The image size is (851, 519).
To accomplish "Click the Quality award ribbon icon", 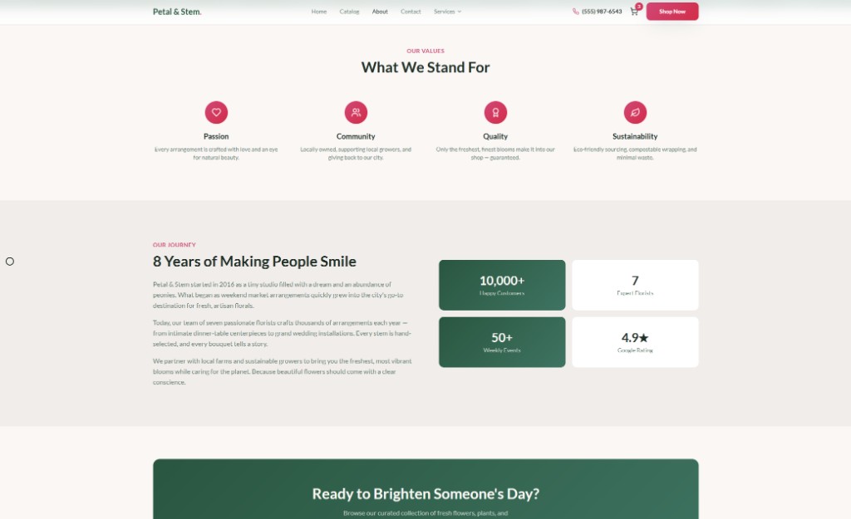I will 495,112.
